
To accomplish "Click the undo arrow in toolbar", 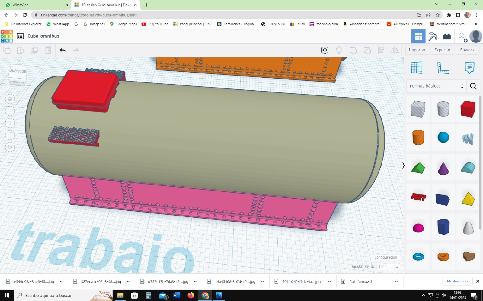I will tap(62, 50).
